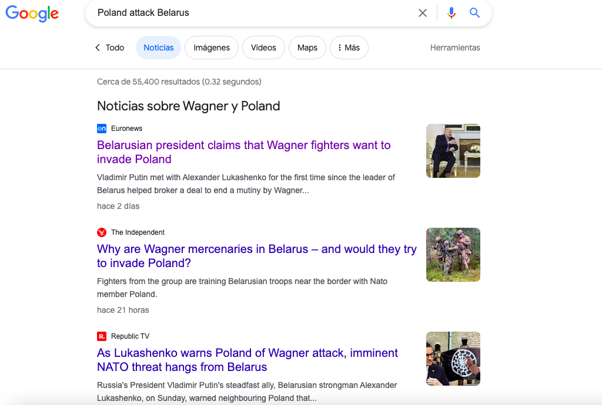This screenshot has width=602, height=405.
Task: Expand the Más options menu
Action: click(x=349, y=48)
